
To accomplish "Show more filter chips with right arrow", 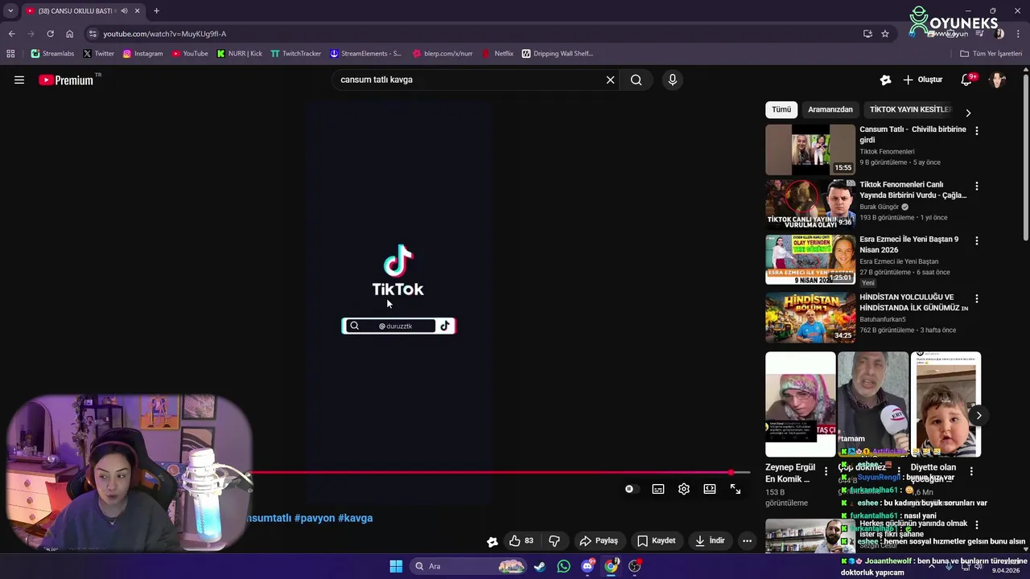I will click(968, 113).
